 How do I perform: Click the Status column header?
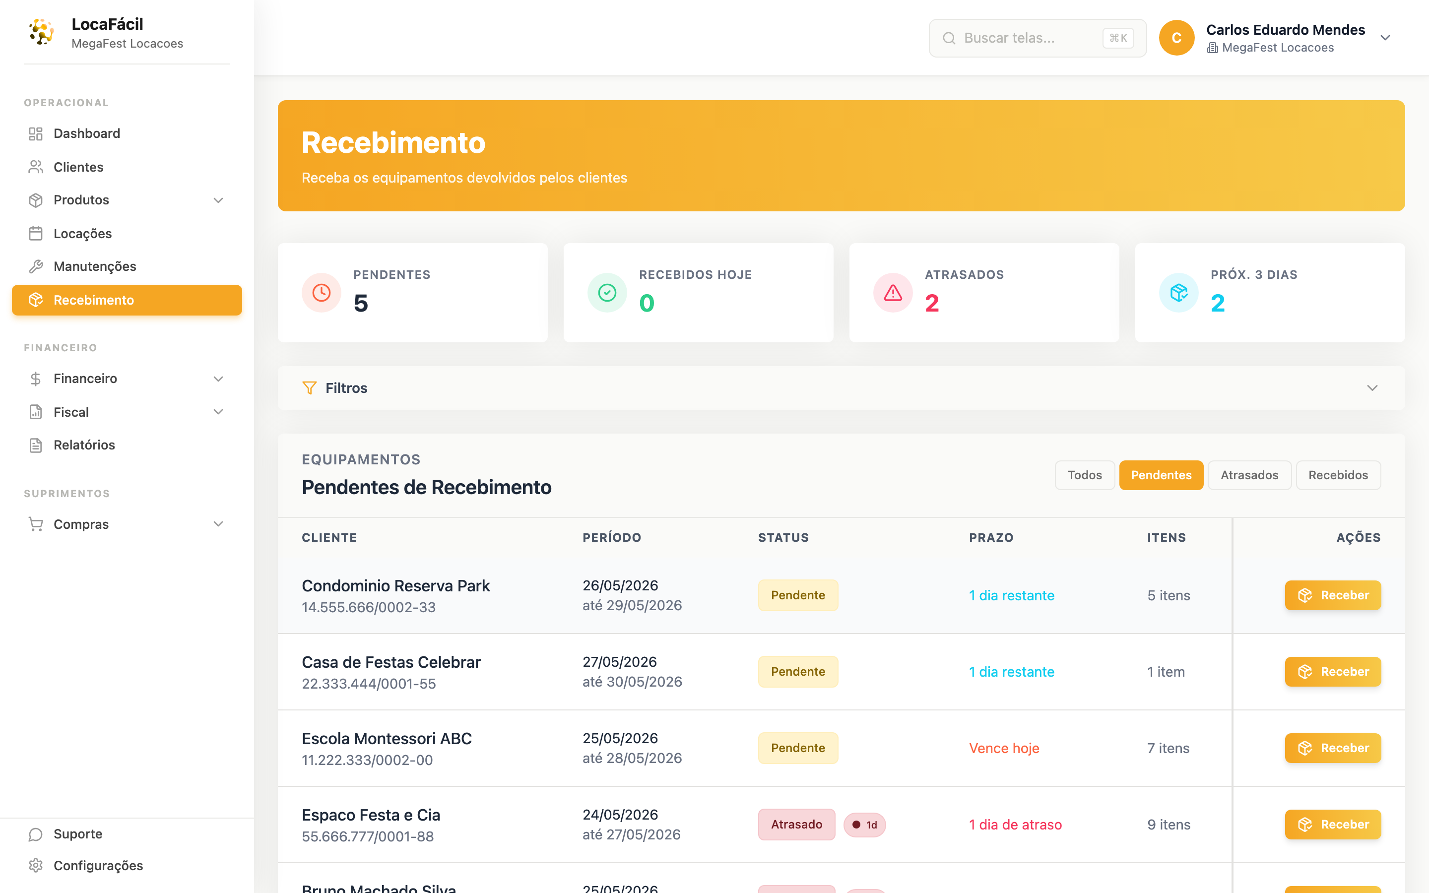[783, 537]
